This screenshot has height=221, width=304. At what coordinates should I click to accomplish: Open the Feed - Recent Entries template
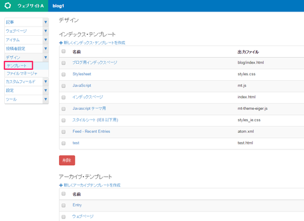pos(91,131)
